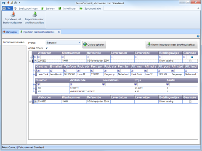
Task: Click the price cell 4.13
Action: (150, 91)
